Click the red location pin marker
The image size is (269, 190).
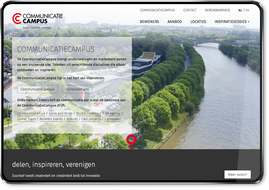point(132,142)
